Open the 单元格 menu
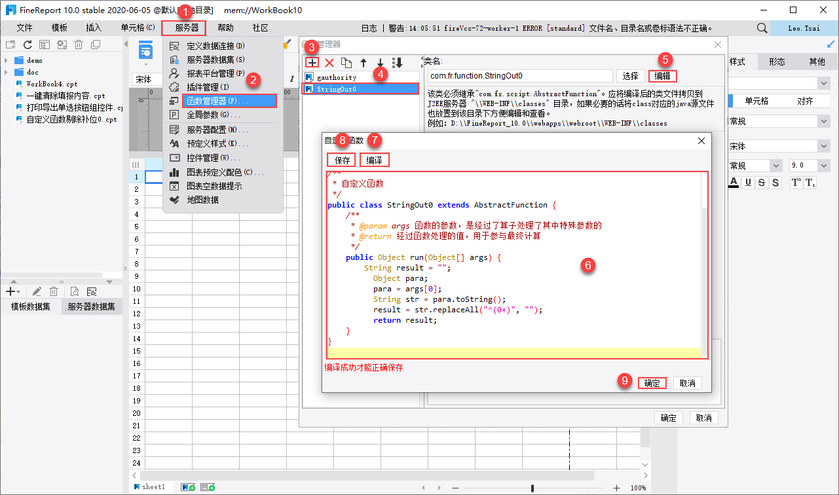This screenshot has width=839, height=495. click(x=138, y=28)
